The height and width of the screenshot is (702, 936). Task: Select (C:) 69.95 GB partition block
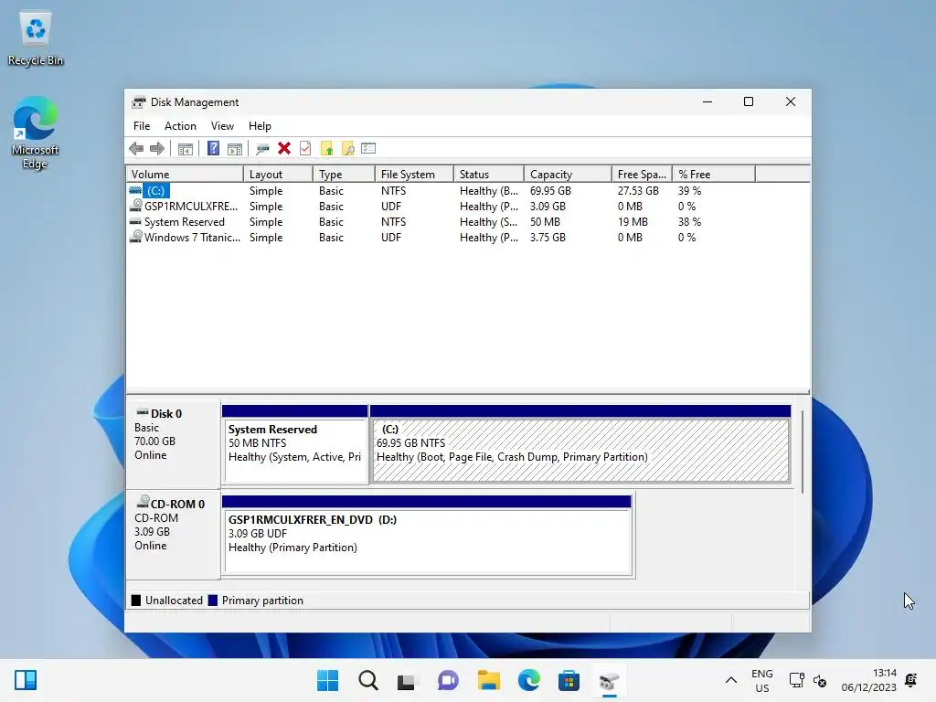580,445
